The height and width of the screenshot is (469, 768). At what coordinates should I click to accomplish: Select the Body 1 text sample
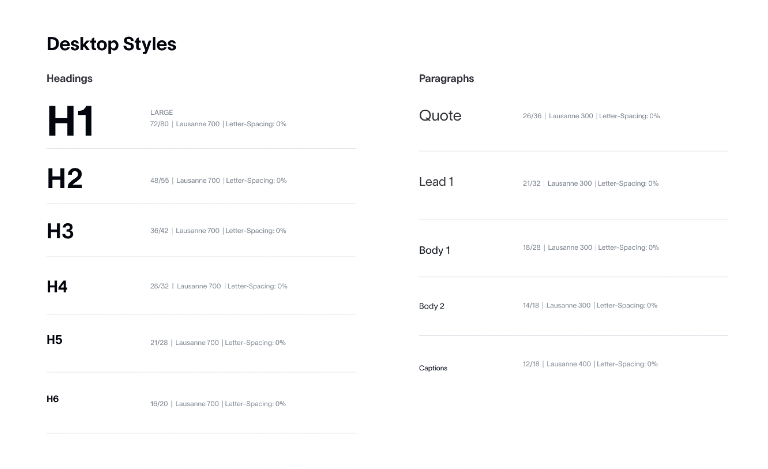click(x=434, y=250)
